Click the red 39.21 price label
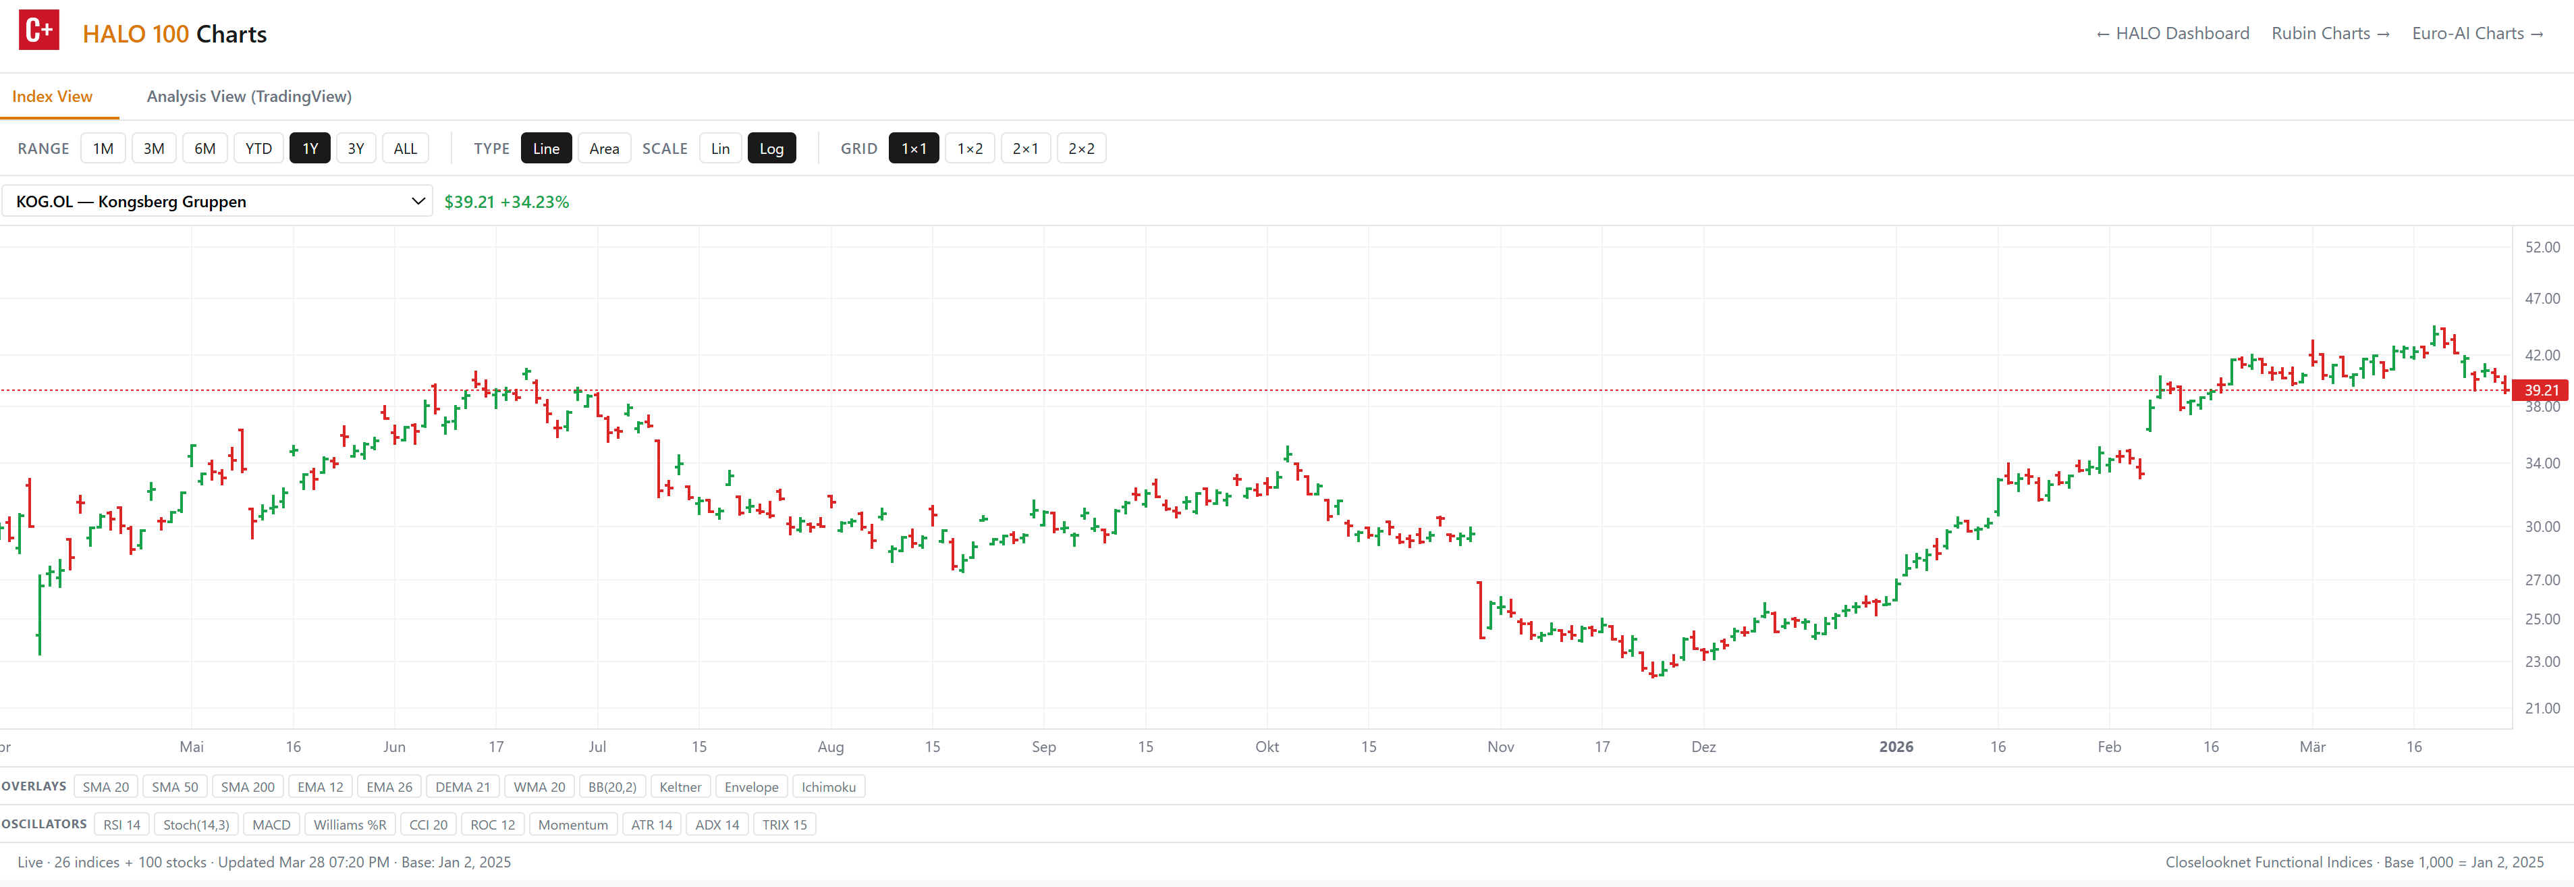The width and height of the screenshot is (2574, 887). (2540, 390)
